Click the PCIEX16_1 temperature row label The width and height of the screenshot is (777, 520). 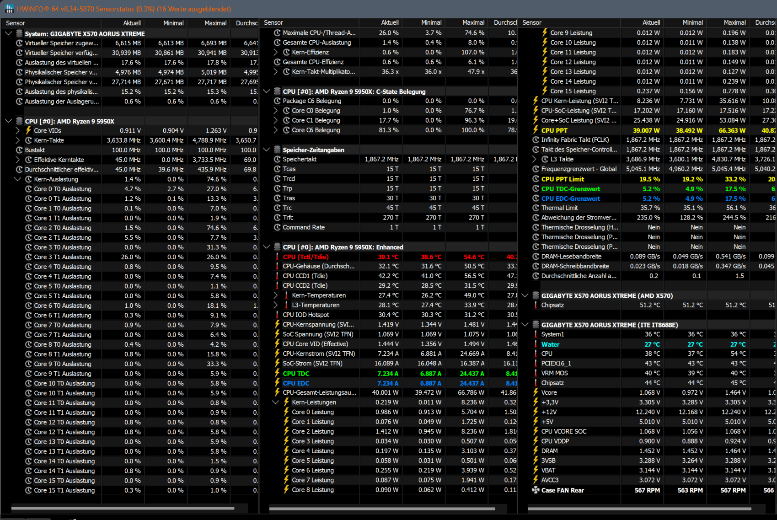click(x=556, y=364)
